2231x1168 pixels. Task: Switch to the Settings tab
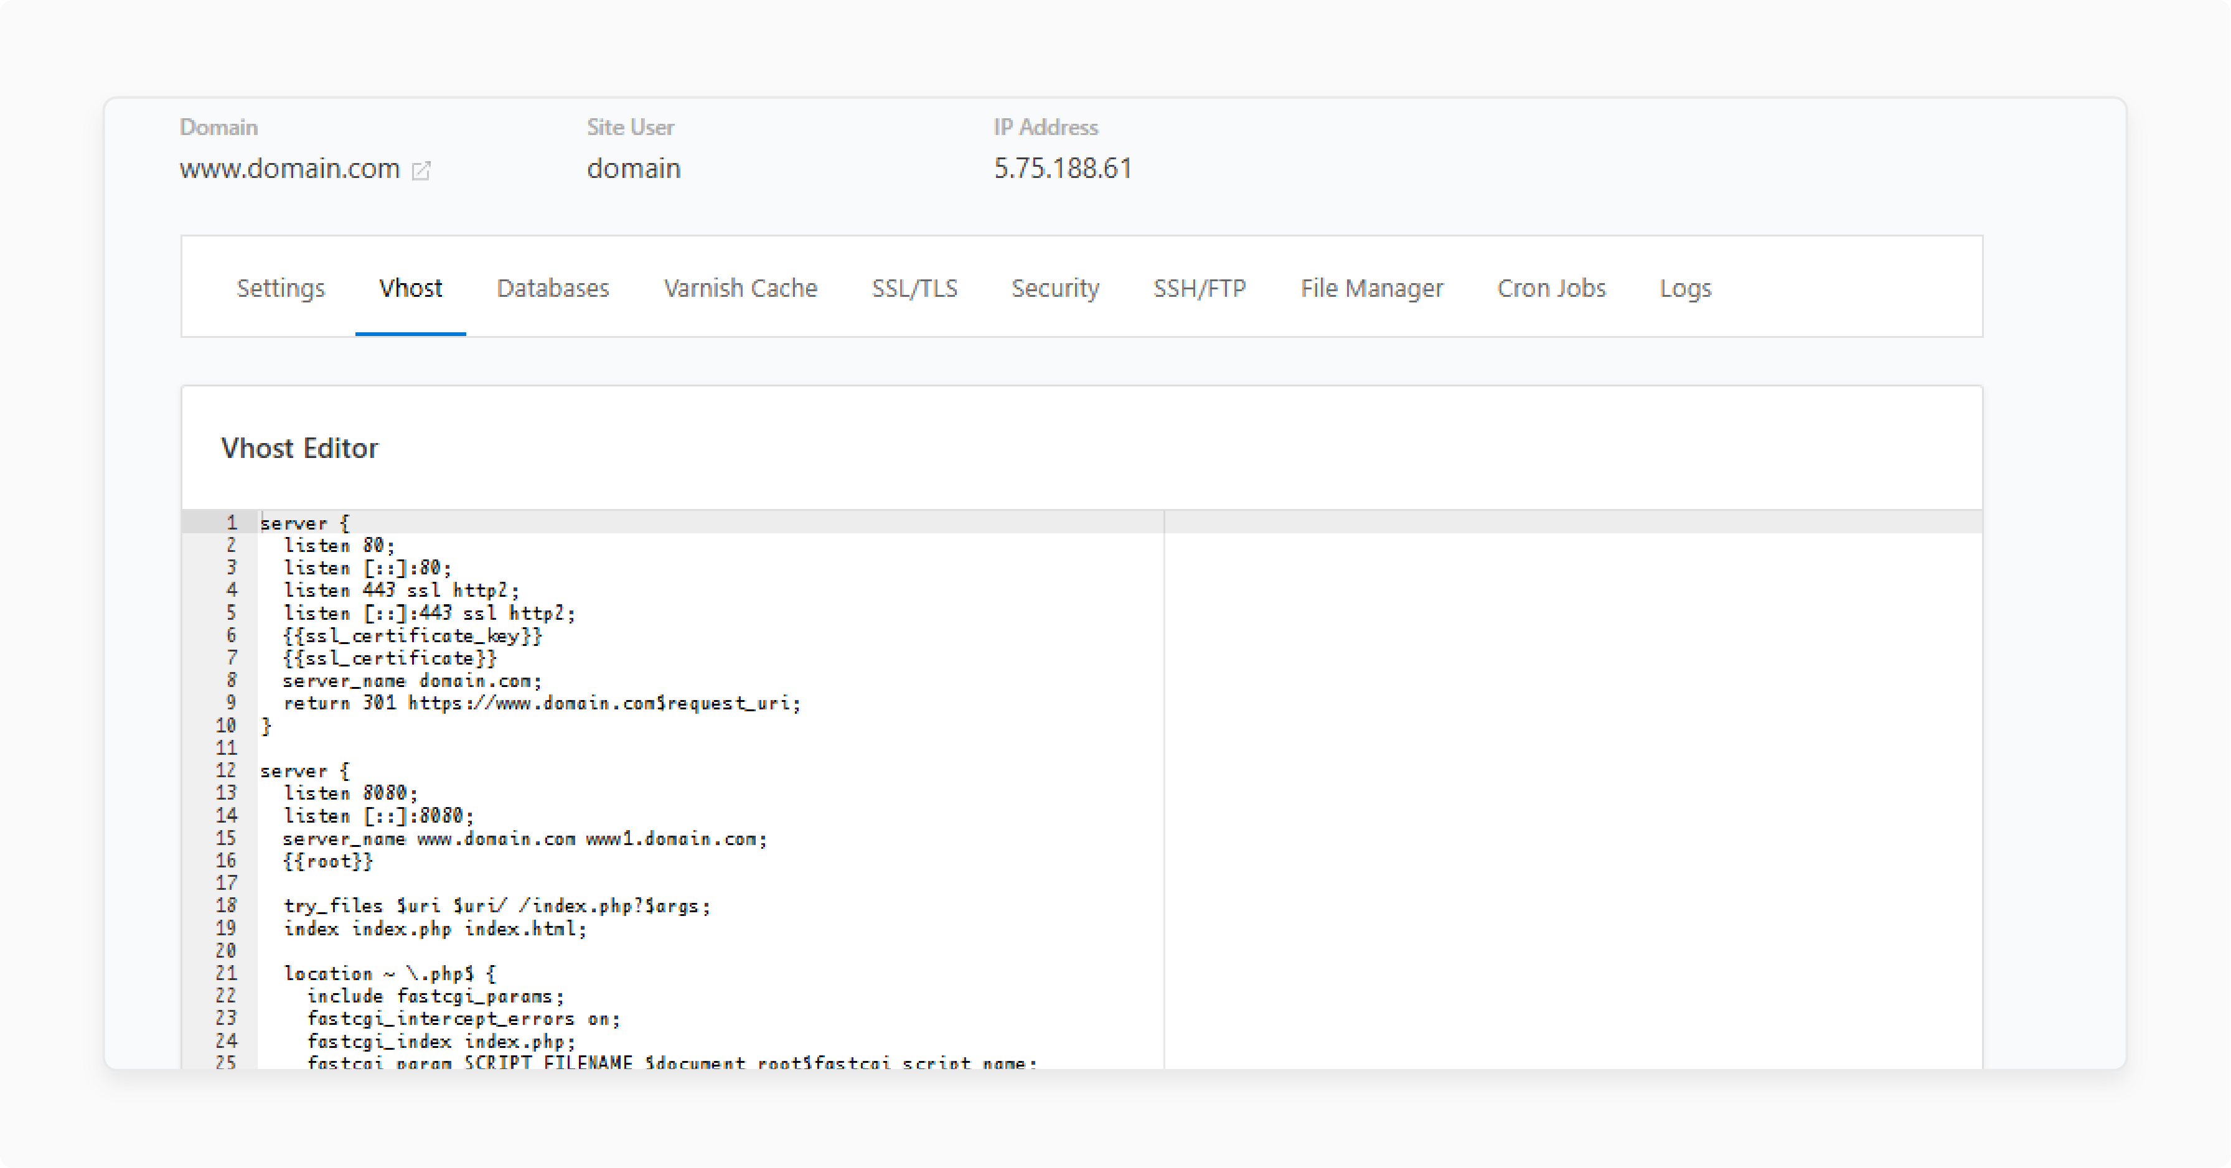pos(281,287)
